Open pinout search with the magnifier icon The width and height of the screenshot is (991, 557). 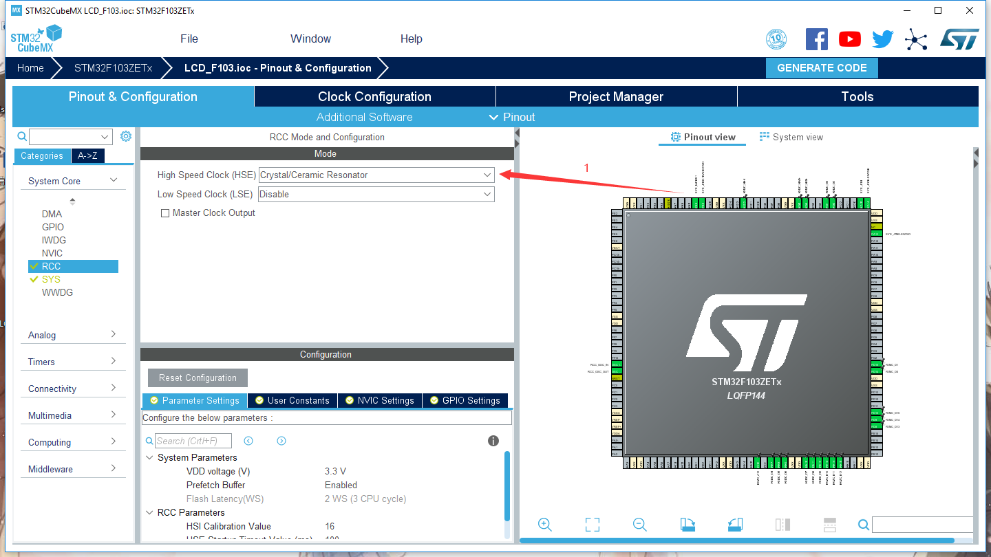coord(864,524)
